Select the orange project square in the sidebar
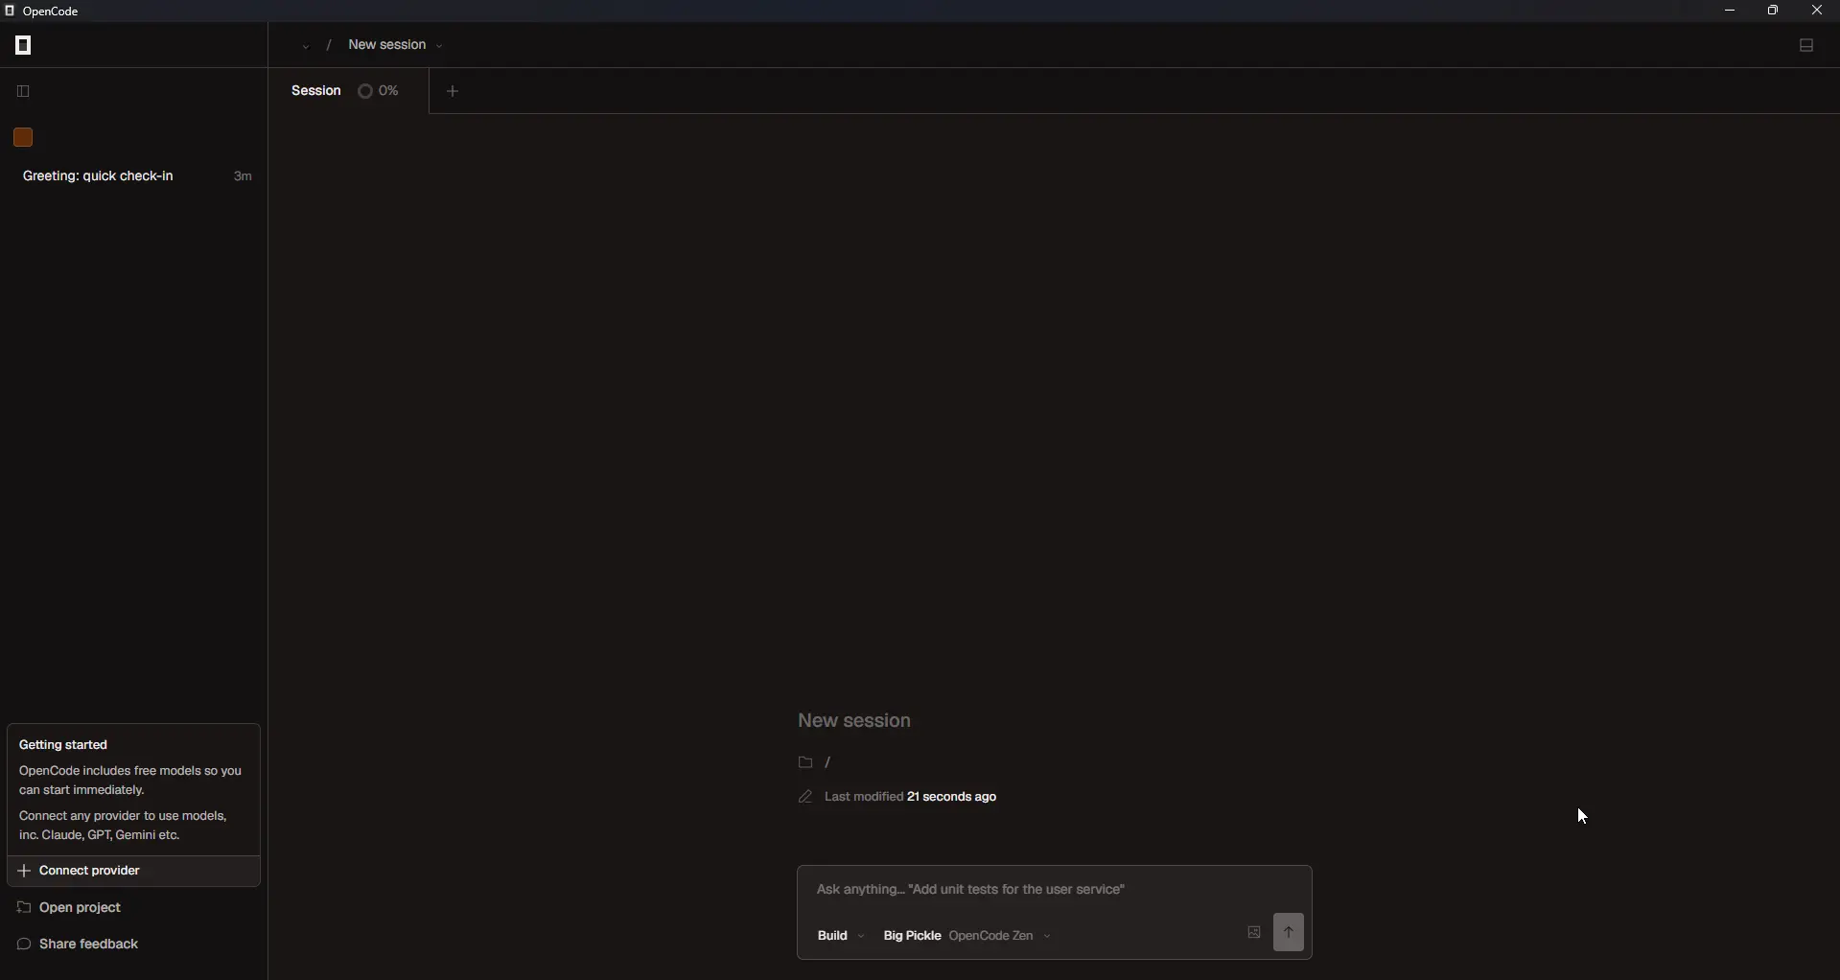This screenshot has width=1840, height=980. pyautogui.click(x=23, y=138)
